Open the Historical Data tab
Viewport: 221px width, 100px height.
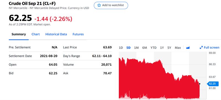tap(56, 34)
